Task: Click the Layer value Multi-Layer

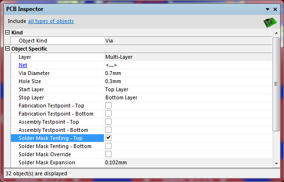Action: [x=188, y=57]
